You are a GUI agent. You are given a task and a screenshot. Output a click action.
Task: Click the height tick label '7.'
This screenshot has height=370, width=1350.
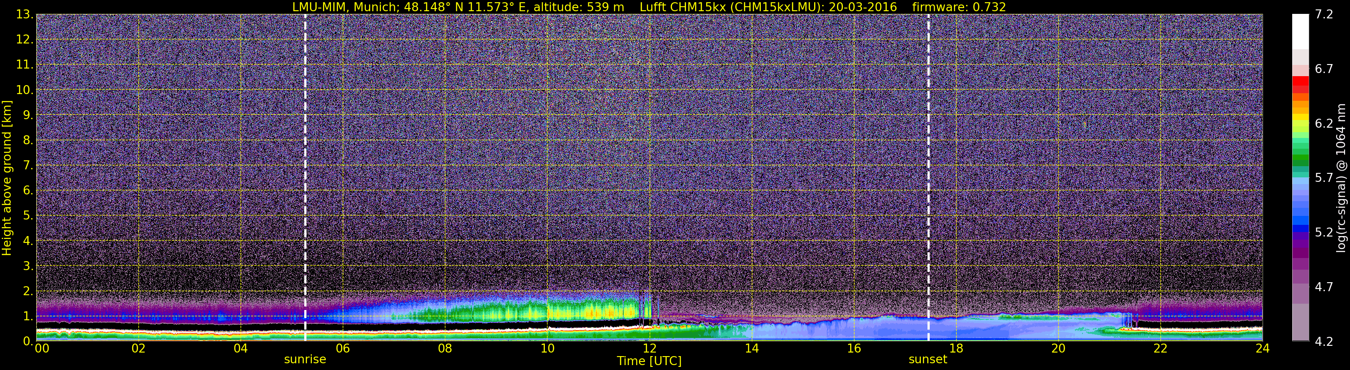[x=28, y=165]
